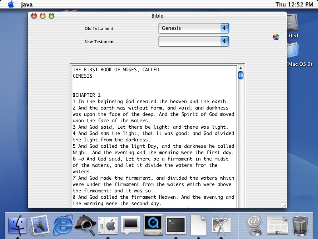Launch QuickTime Player from the Dock
The image size is (318, 239).
coord(153,225)
